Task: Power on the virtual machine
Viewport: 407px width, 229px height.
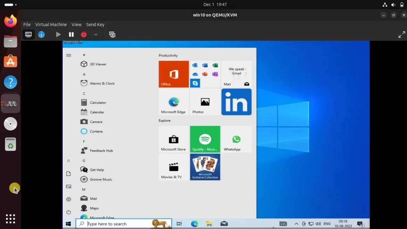Action: pyautogui.click(x=58, y=34)
